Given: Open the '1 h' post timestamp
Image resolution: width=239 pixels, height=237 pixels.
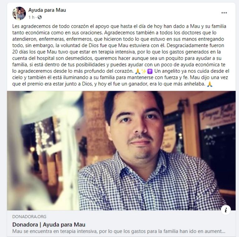Looking at the screenshot, I should tap(31, 17).
